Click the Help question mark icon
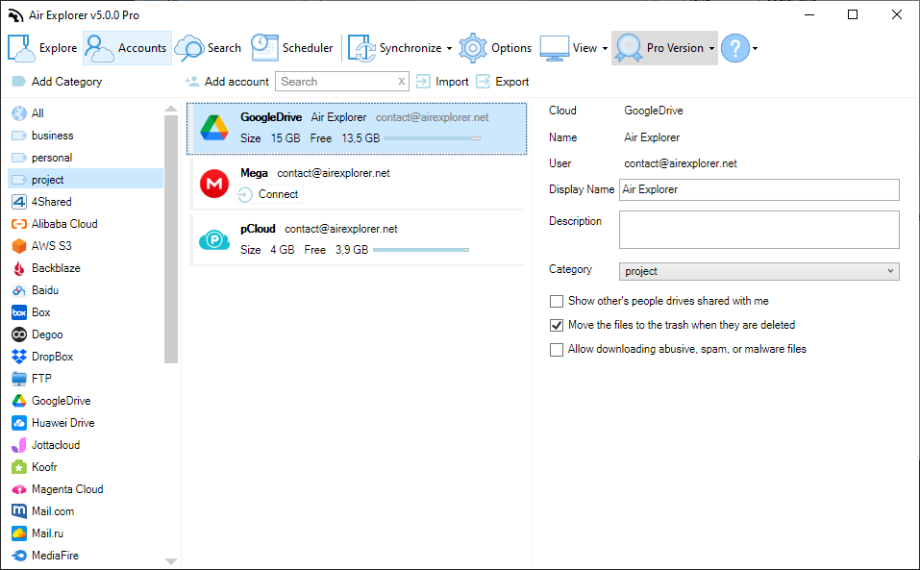 [735, 48]
